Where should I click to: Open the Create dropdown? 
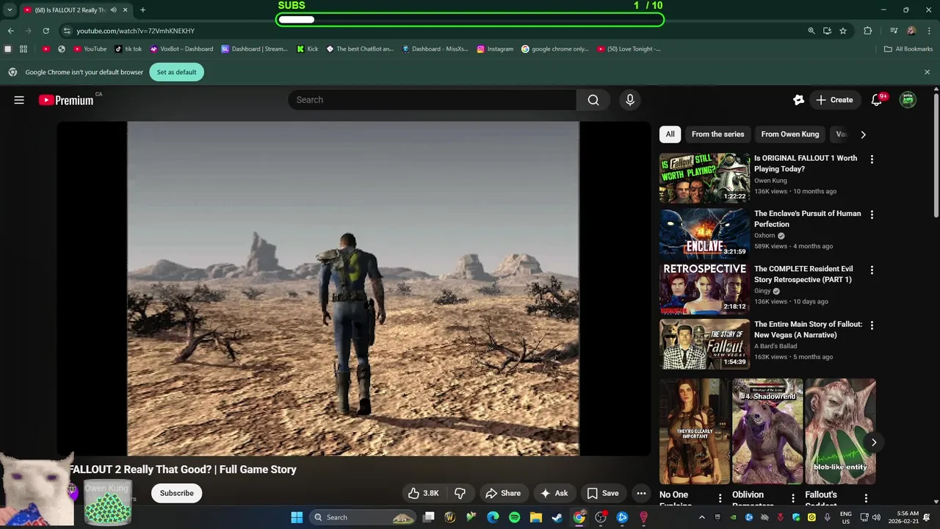tap(834, 100)
